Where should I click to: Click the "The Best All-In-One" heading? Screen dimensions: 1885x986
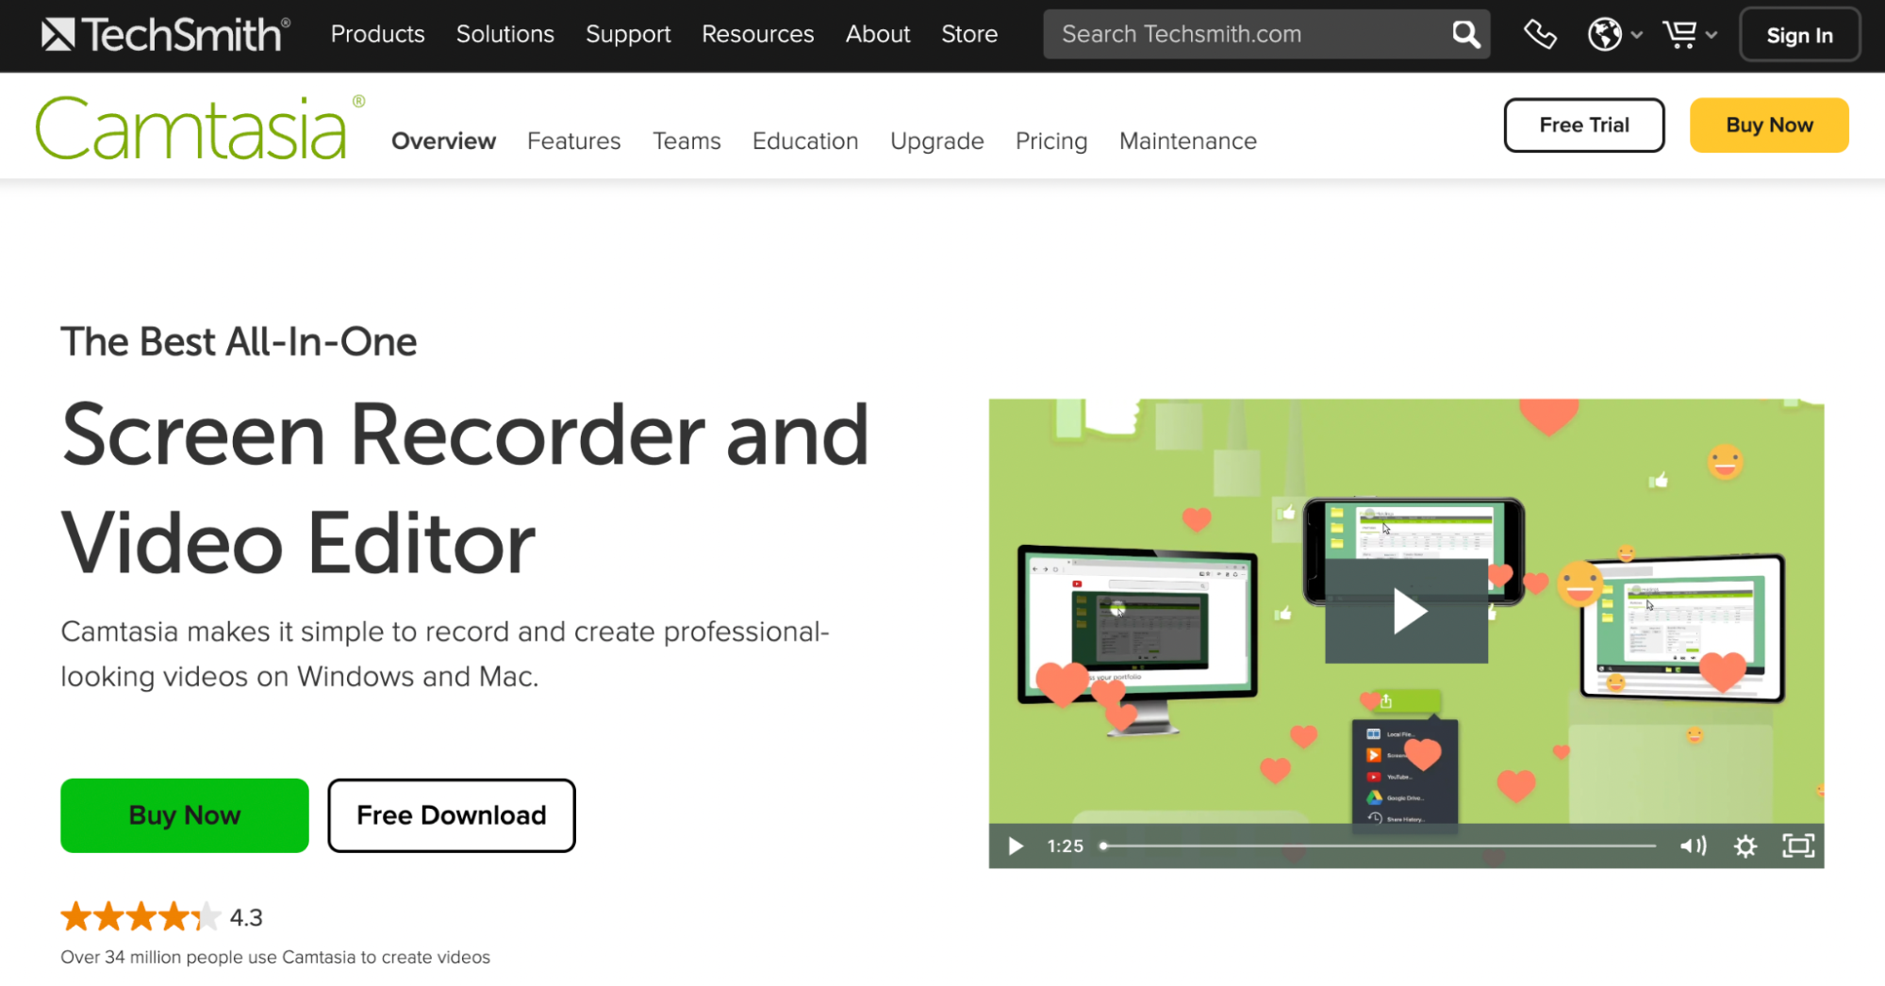239,341
